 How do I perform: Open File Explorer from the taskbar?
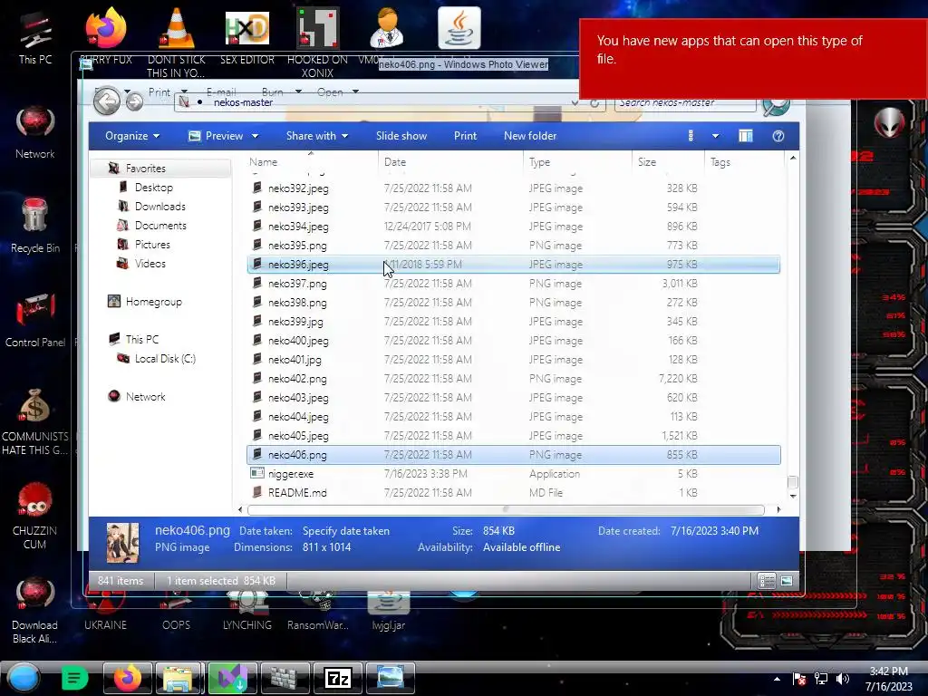coord(179,678)
